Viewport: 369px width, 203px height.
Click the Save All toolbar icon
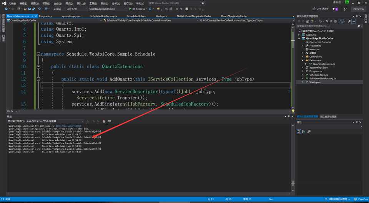pos(33,9)
